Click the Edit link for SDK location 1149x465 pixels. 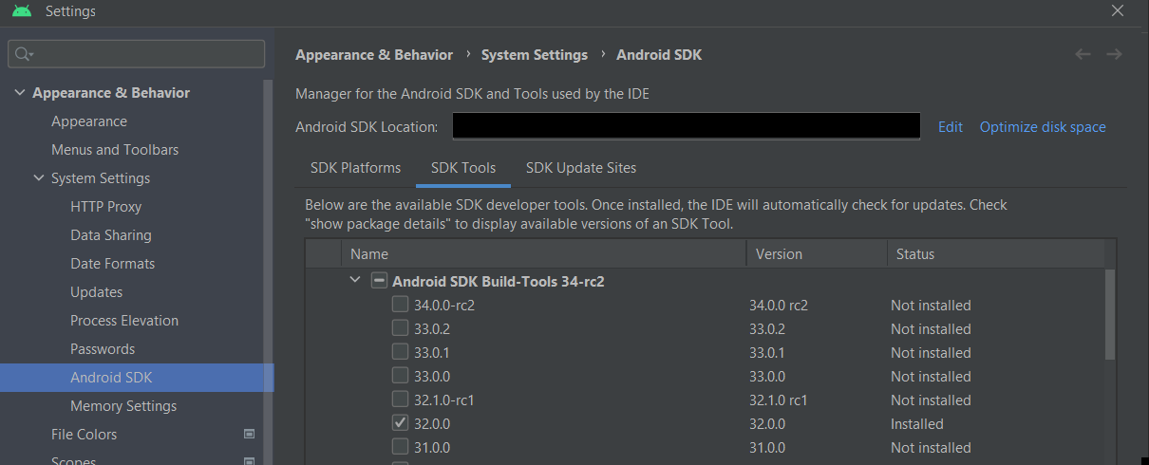click(x=951, y=126)
